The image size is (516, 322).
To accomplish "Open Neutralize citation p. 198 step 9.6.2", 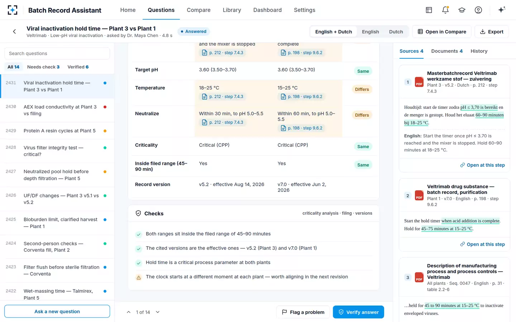I will click(301, 128).
